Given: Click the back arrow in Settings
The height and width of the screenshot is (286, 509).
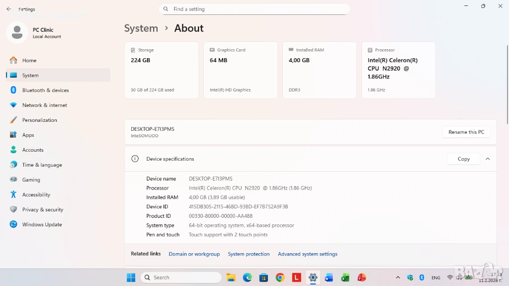Looking at the screenshot, I should pyautogui.click(x=8, y=9).
